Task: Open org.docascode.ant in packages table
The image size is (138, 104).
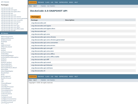Action: tap(39, 23)
